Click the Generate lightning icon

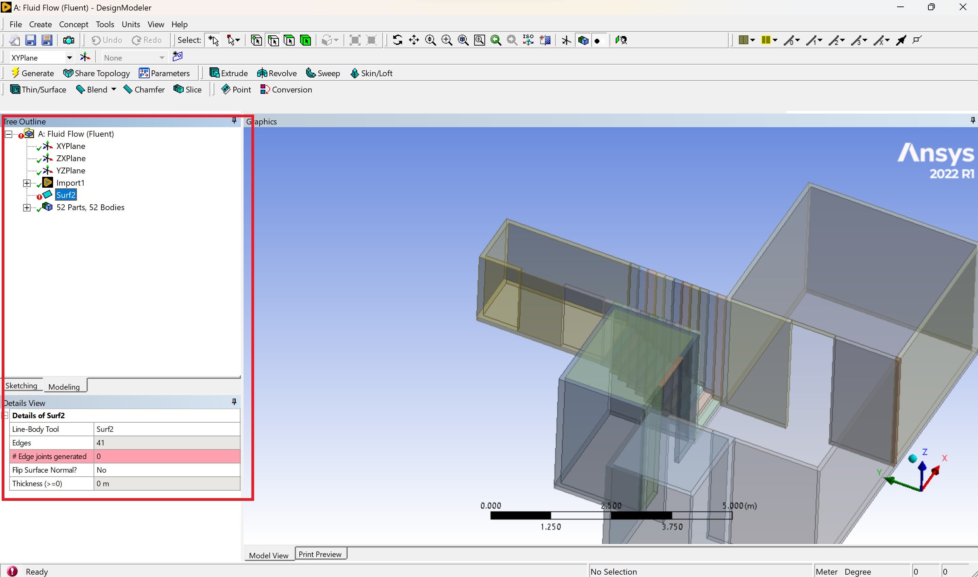pyautogui.click(x=16, y=73)
